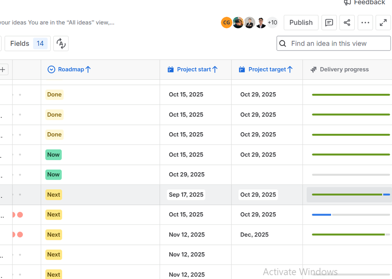Select the Delivery progress chart icon
The width and height of the screenshot is (392, 279).
click(314, 69)
